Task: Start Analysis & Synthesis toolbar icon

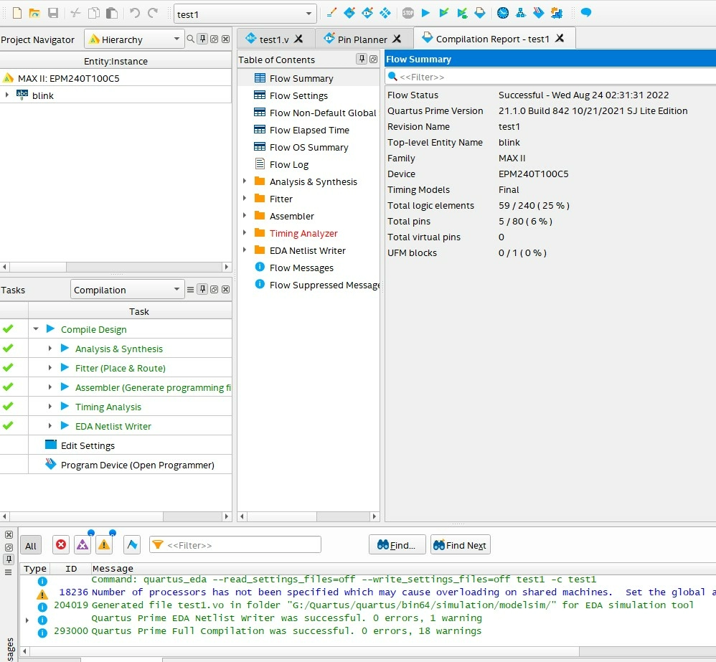Action: [443, 13]
